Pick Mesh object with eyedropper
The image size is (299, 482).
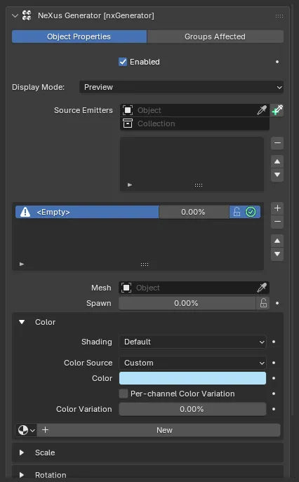click(262, 288)
